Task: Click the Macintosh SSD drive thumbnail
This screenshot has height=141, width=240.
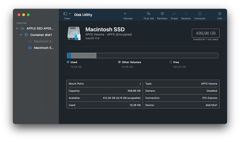Action: [x=74, y=33]
